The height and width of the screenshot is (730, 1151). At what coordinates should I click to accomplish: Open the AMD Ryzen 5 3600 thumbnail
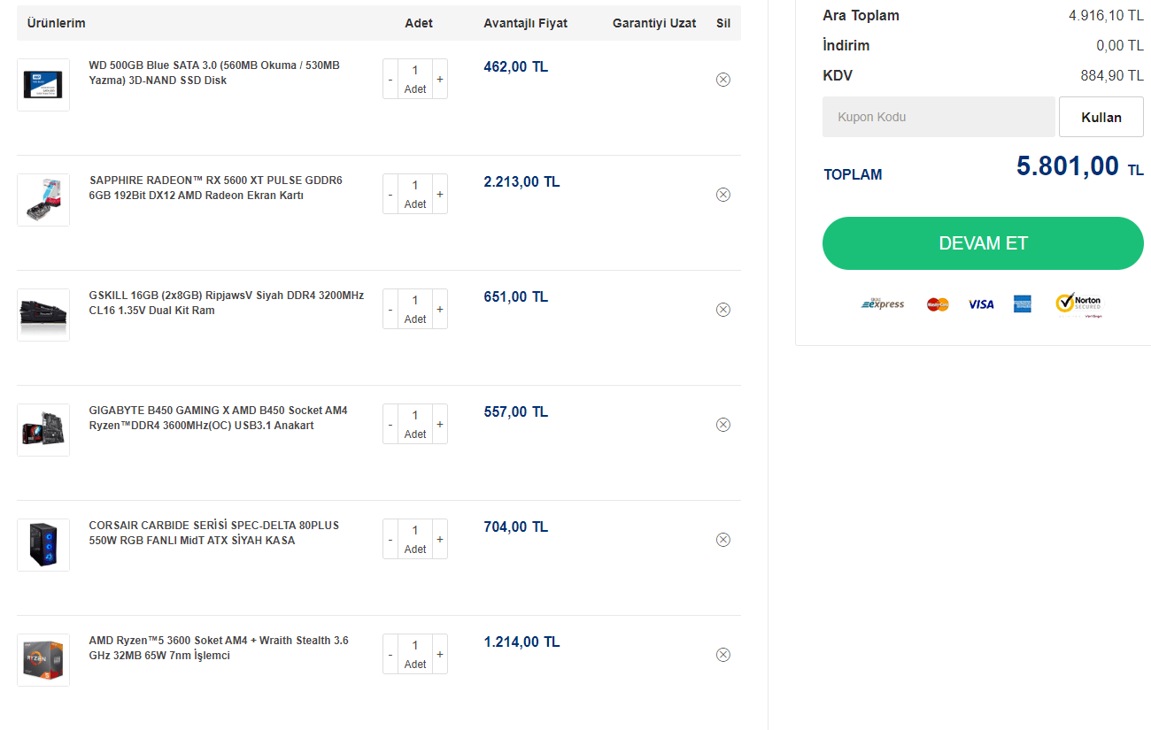43,660
